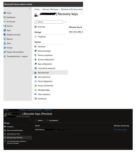Image resolution: width=138 pixels, height=153 pixels.
Task: Select the Properties sliders icon under Manage
Action: coord(36,37)
